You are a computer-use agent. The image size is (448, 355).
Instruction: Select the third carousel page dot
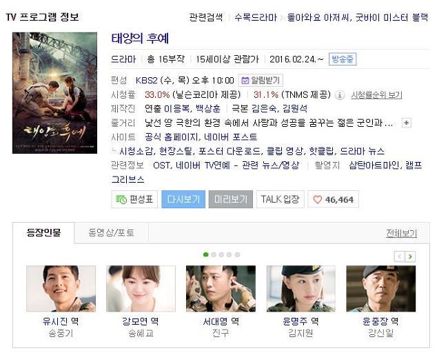coord(221,254)
